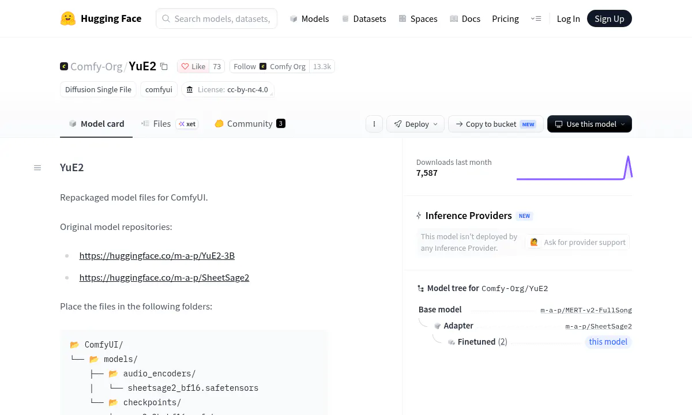
Task: Open base model m-a-p/MERT-v2-FullSong
Action: (586, 310)
